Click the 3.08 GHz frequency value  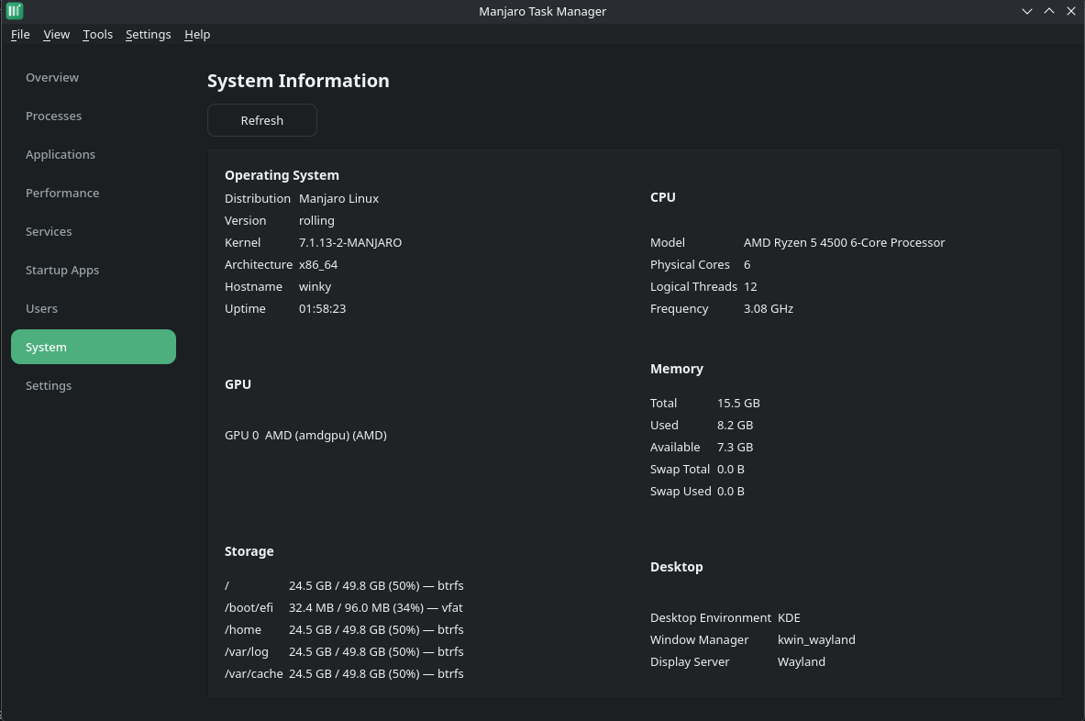tap(769, 308)
